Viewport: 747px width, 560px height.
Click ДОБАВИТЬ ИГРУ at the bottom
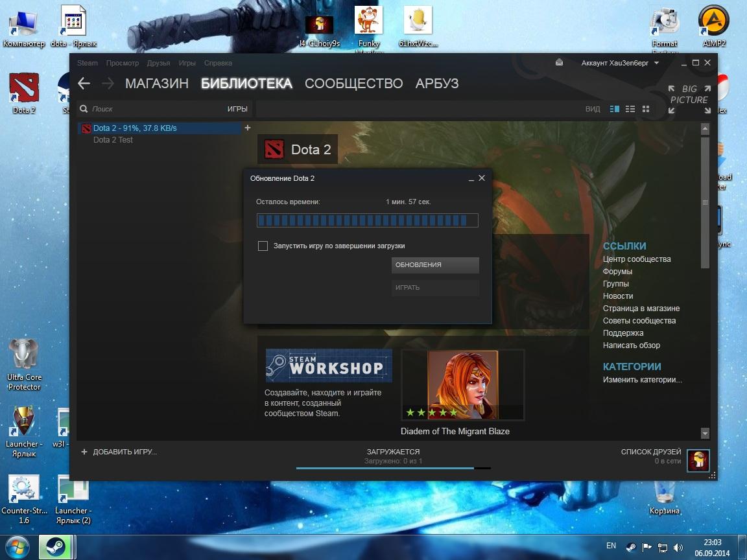coord(124,451)
